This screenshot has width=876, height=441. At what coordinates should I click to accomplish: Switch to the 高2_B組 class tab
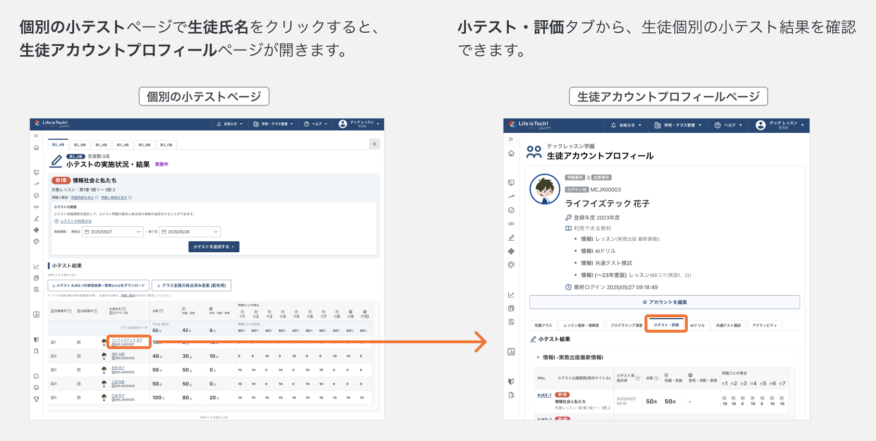[80, 144]
